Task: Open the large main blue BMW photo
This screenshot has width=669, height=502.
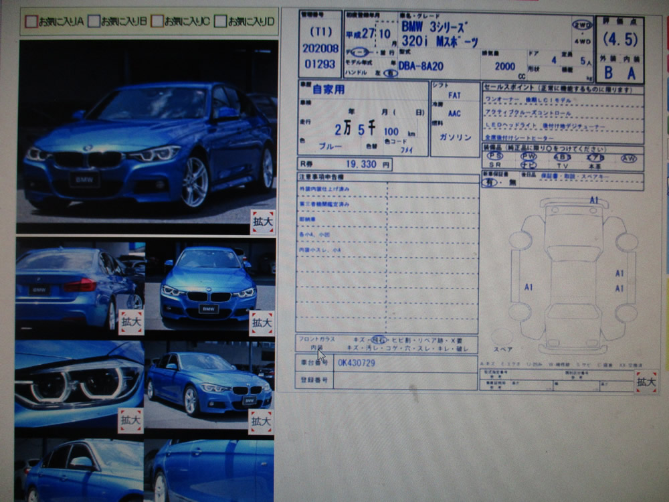Action: (147, 137)
